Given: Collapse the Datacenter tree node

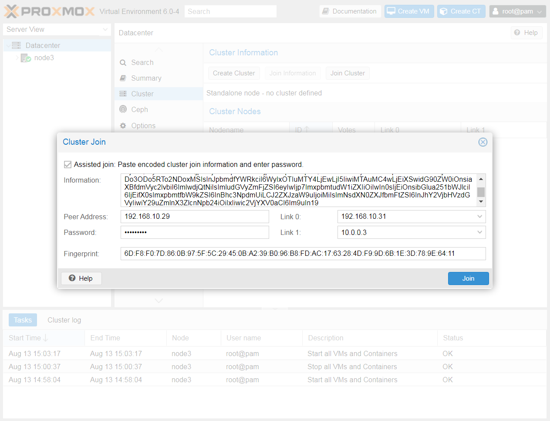Looking at the screenshot, I should point(8,45).
